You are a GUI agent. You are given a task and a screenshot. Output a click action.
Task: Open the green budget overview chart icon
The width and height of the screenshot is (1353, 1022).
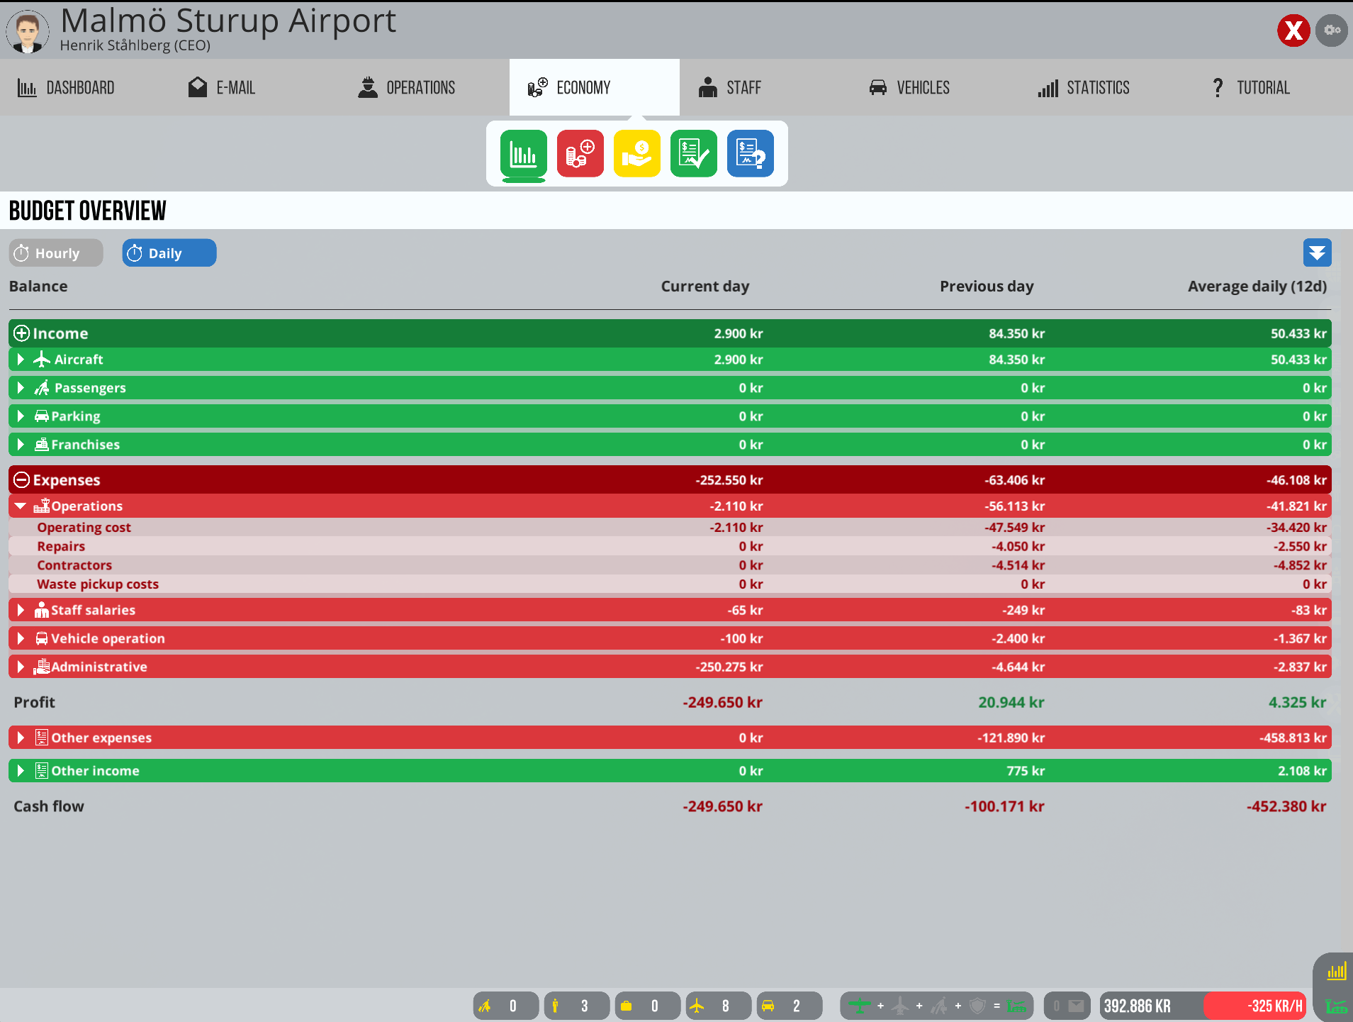523,153
